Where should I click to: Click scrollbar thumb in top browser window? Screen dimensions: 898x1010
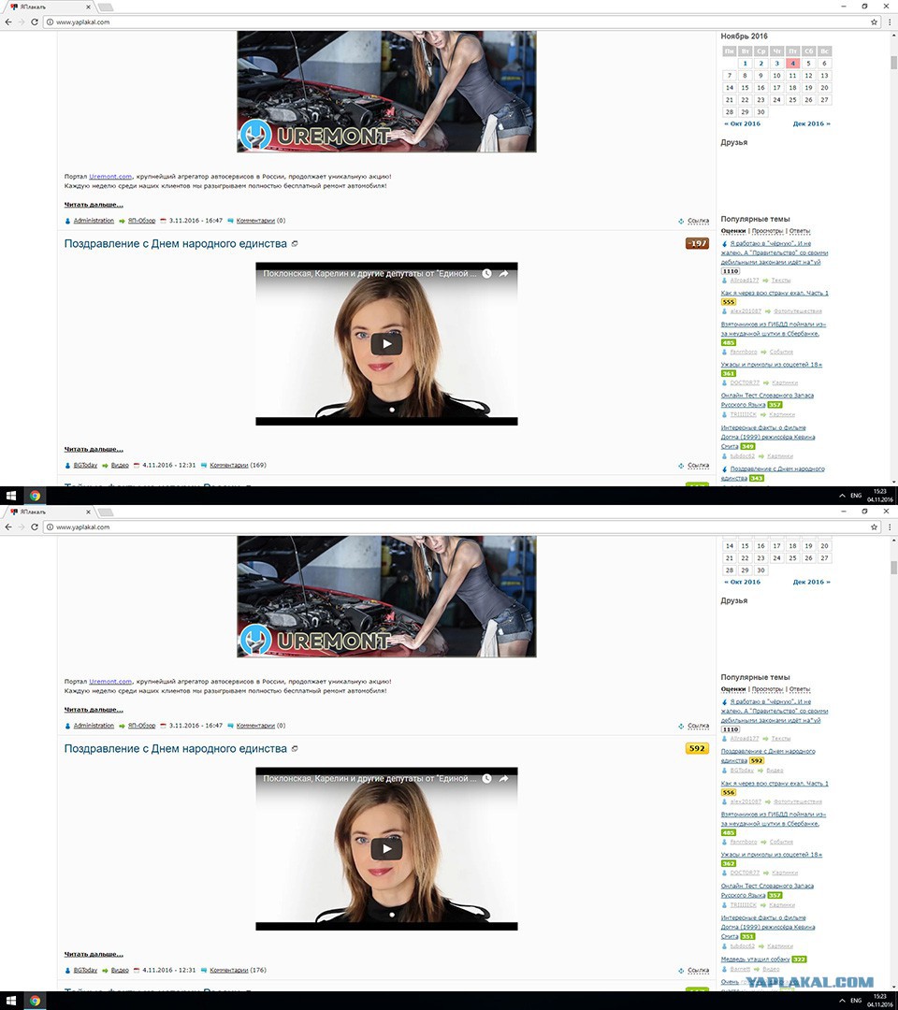click(x=893, y=62)
